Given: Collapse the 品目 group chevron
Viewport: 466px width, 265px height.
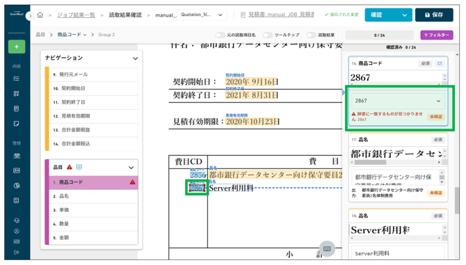Looking at the screenshot, I should pyautogui.click(x=131, y=168).
